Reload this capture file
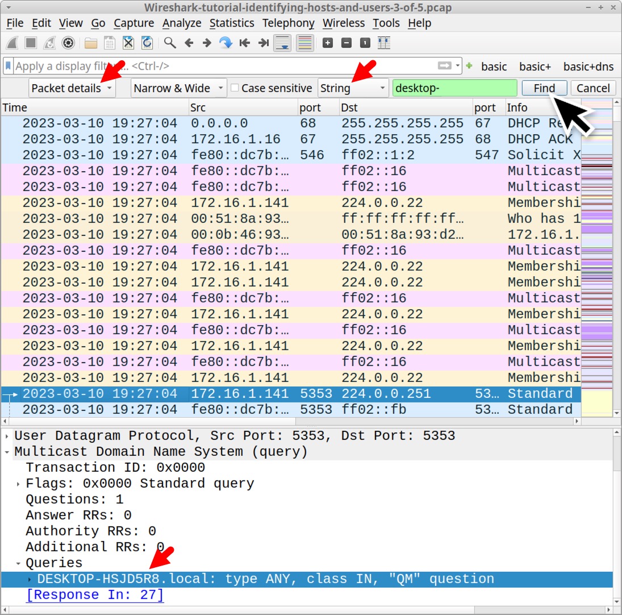 pos(147,43)
